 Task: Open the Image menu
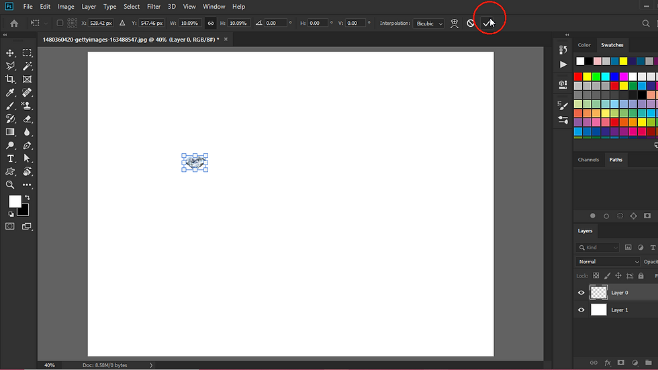coord(66,6)
